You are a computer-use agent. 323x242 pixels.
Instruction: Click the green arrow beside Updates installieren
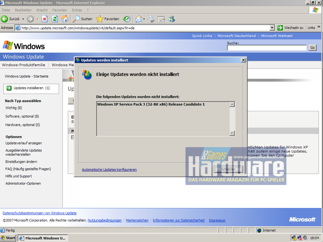9,88
